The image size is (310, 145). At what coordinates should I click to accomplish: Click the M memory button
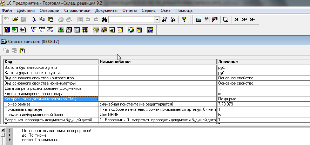pyautogui.click(x=236, y=19)
